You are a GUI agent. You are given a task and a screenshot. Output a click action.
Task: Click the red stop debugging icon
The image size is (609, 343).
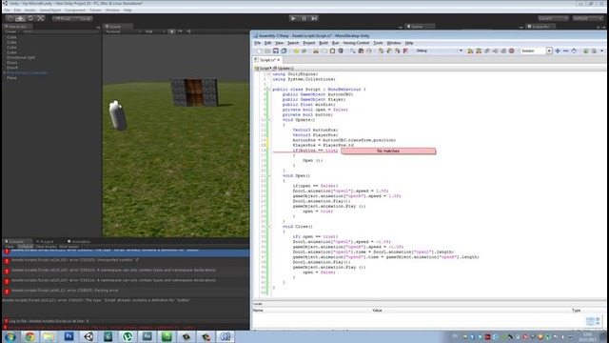pyautogui.click(x=512, y=50)
